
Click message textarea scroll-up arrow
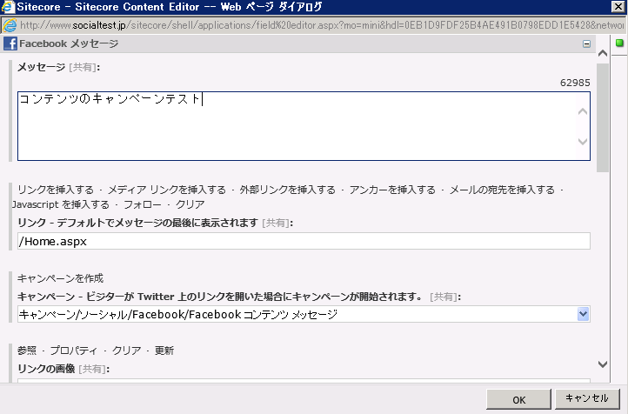(583, 111)
